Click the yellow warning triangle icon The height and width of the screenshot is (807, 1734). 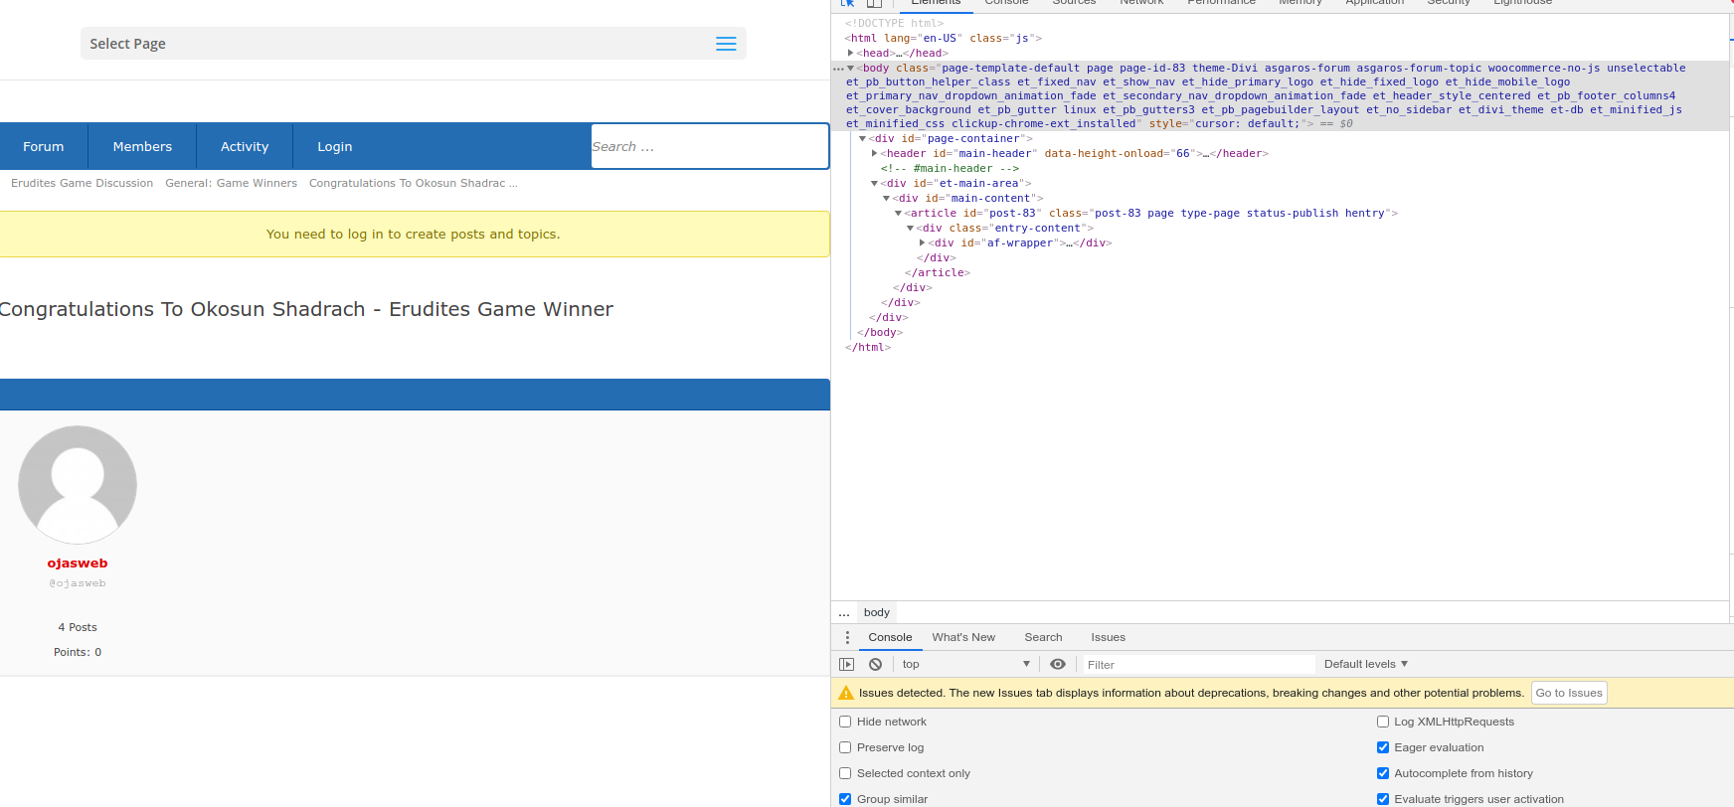coord(846,694)
